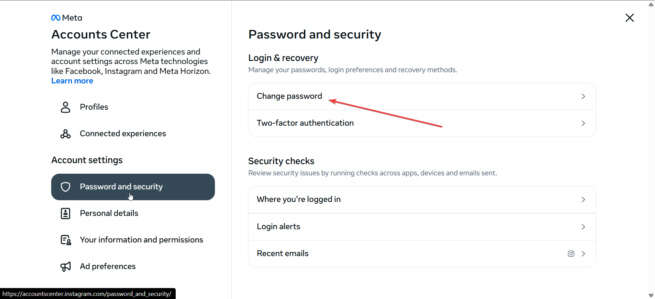Image resolution: width=655 pixels, height=299 pixels.
Task: Click the scrollbar down arrow
Action: (651, 295)
